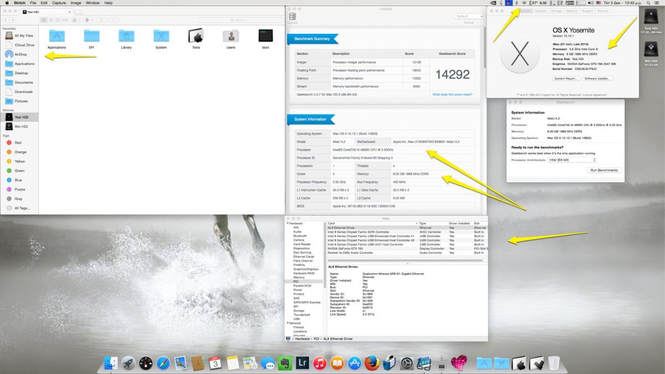Open the File menu
Screen dimensions: 665x374
[x=33, y=3]
